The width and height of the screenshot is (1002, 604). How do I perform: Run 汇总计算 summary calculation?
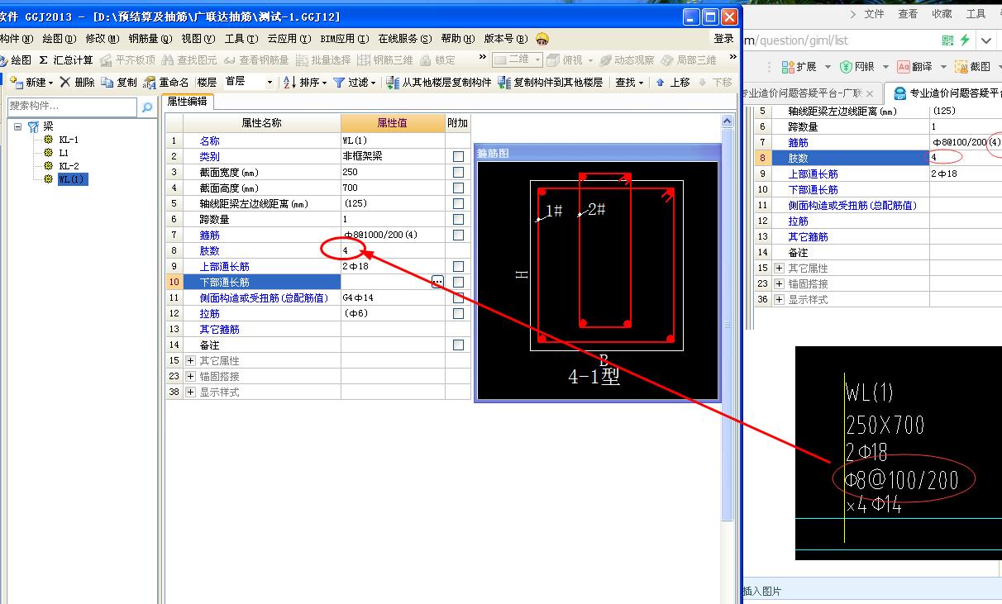[66, 60]
